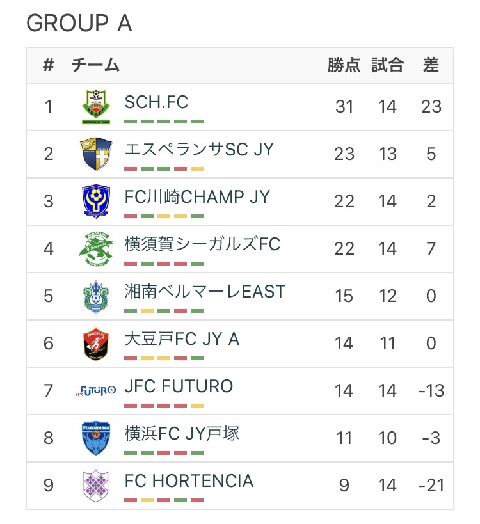Click the first red form bar under JFC FUTURO
The width and height of the screenshot is (480, 524).
pos(131,406)
